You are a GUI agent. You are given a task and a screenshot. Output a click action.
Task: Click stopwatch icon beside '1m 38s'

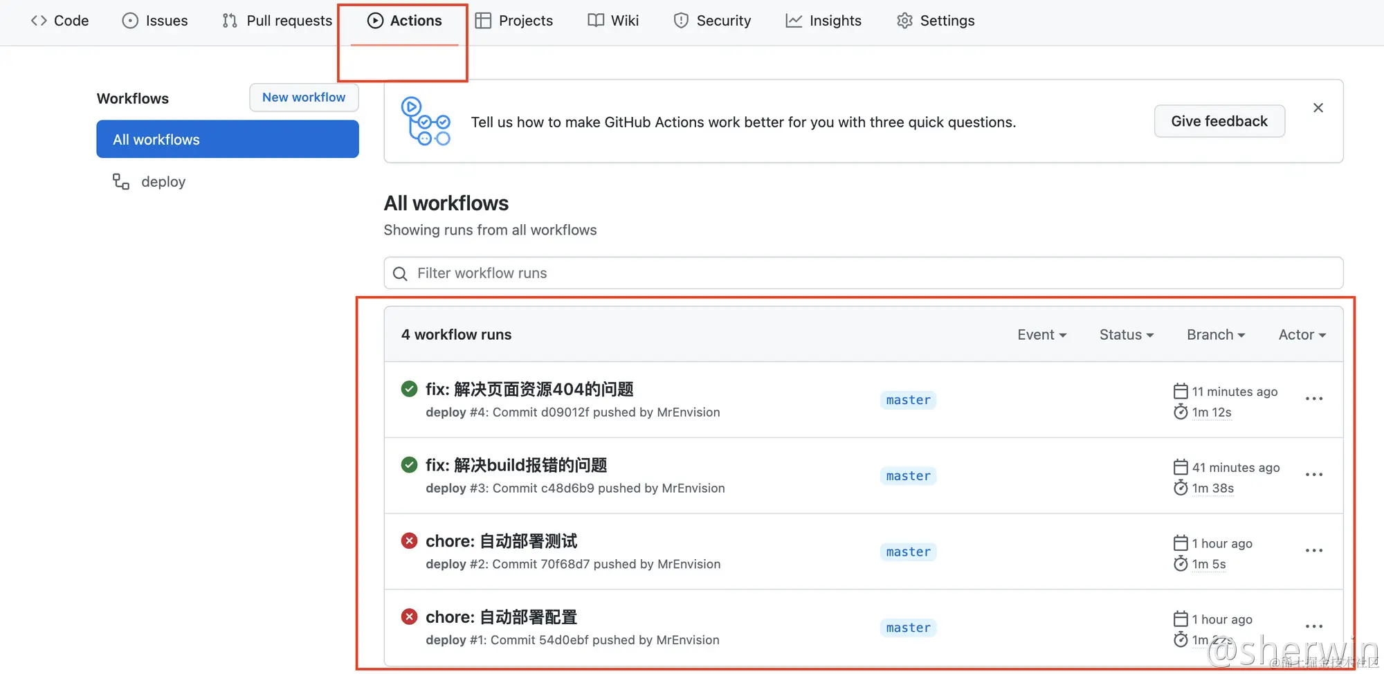pyautogui.click(x=1181, y=489)
